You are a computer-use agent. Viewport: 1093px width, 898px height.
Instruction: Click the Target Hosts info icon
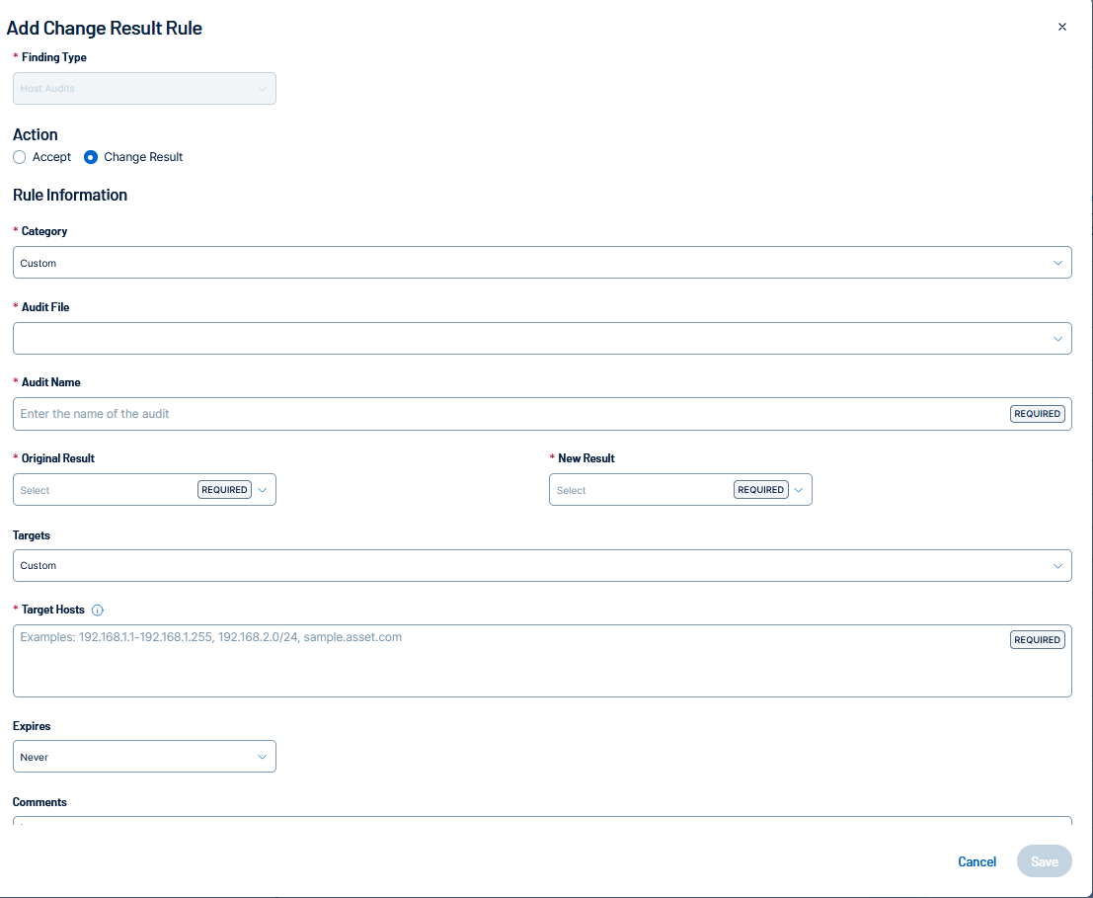click(98, 611)
